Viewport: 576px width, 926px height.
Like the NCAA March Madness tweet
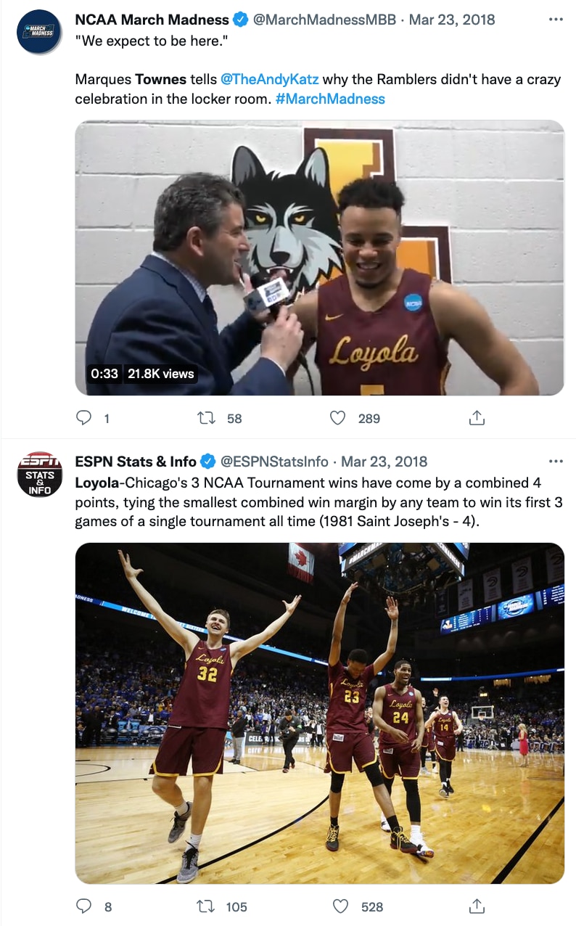tap(338, 418)
